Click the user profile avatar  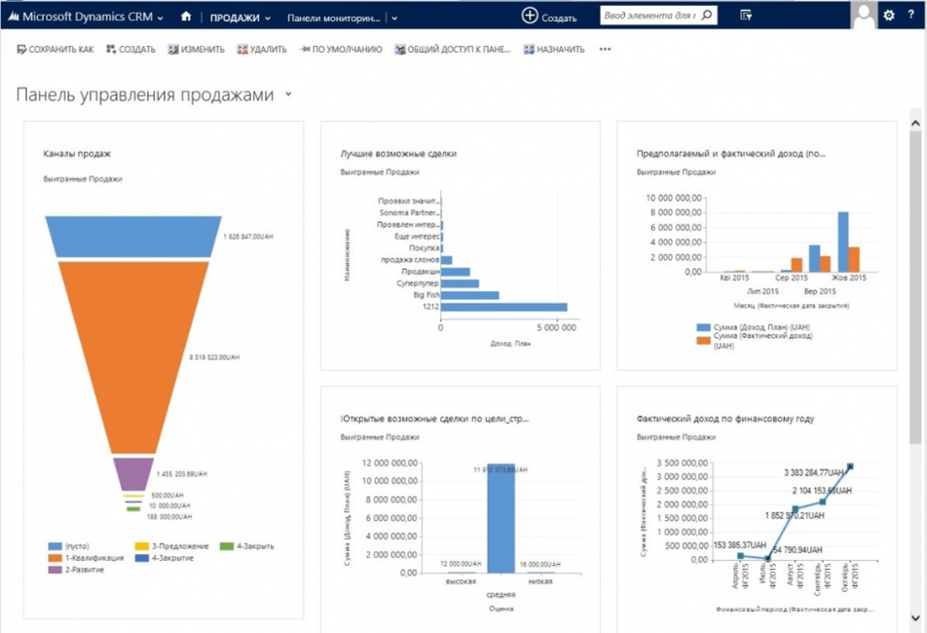pyautogui.click(x=863, y=16)
